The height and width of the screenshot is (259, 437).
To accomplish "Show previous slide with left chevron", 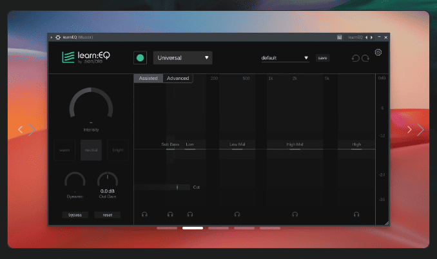I will click(x=21, y=129).
